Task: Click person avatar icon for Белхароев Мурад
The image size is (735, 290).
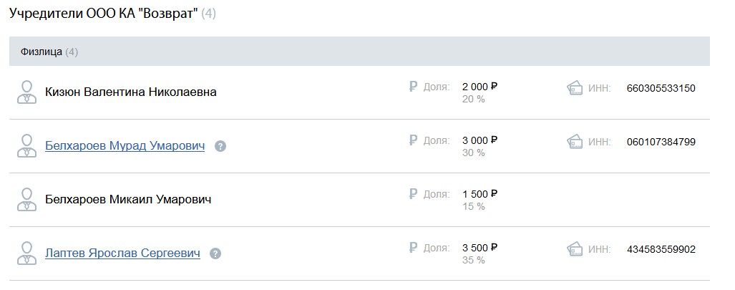Action: tap(26, 146)
